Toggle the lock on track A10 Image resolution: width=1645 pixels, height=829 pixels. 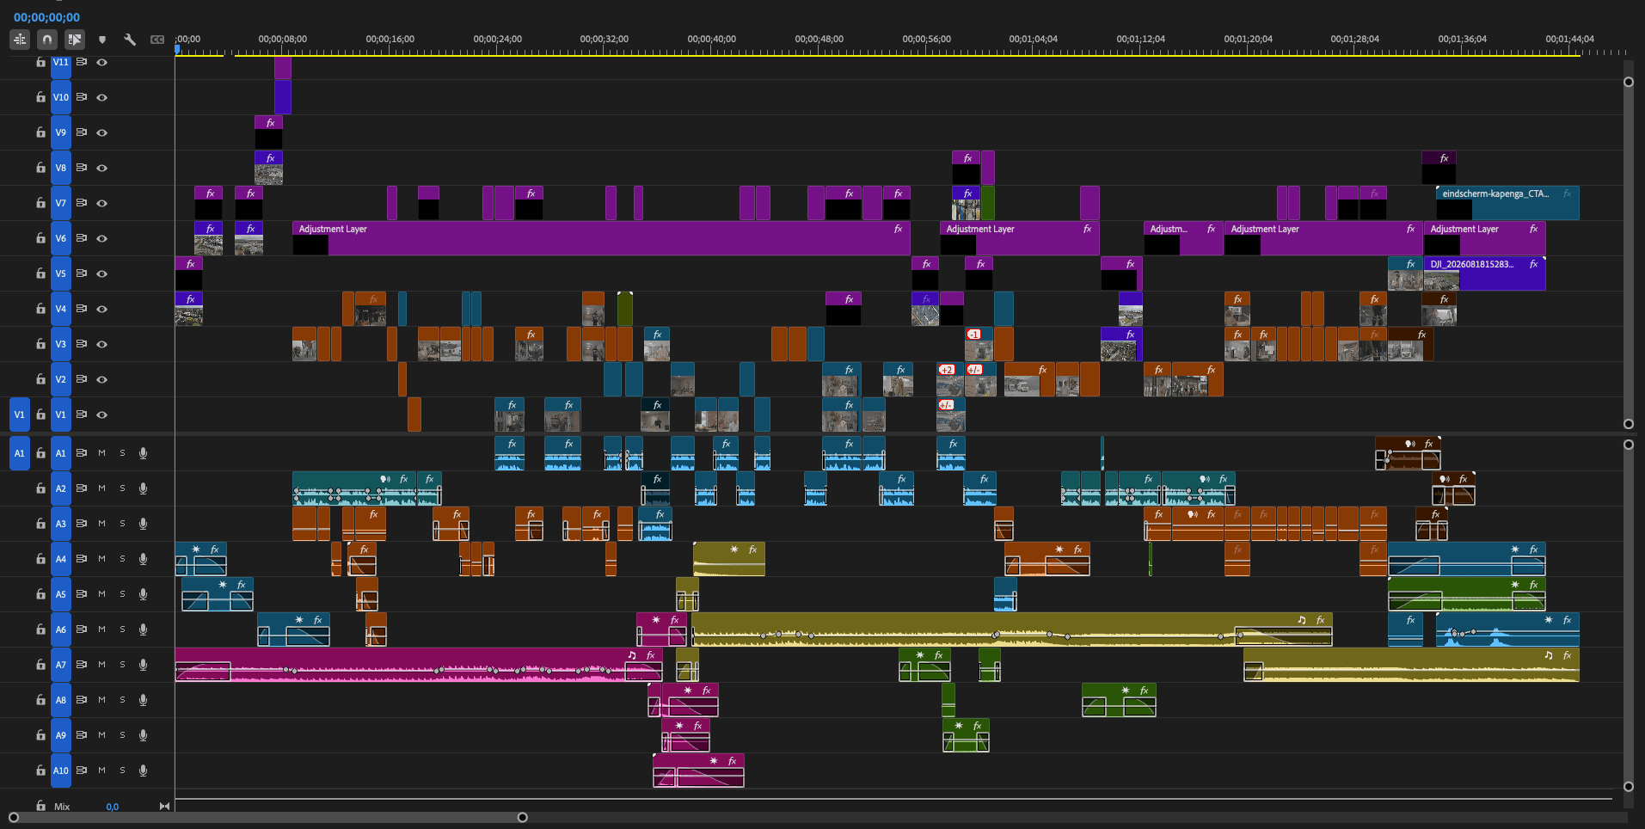[40, 771]
